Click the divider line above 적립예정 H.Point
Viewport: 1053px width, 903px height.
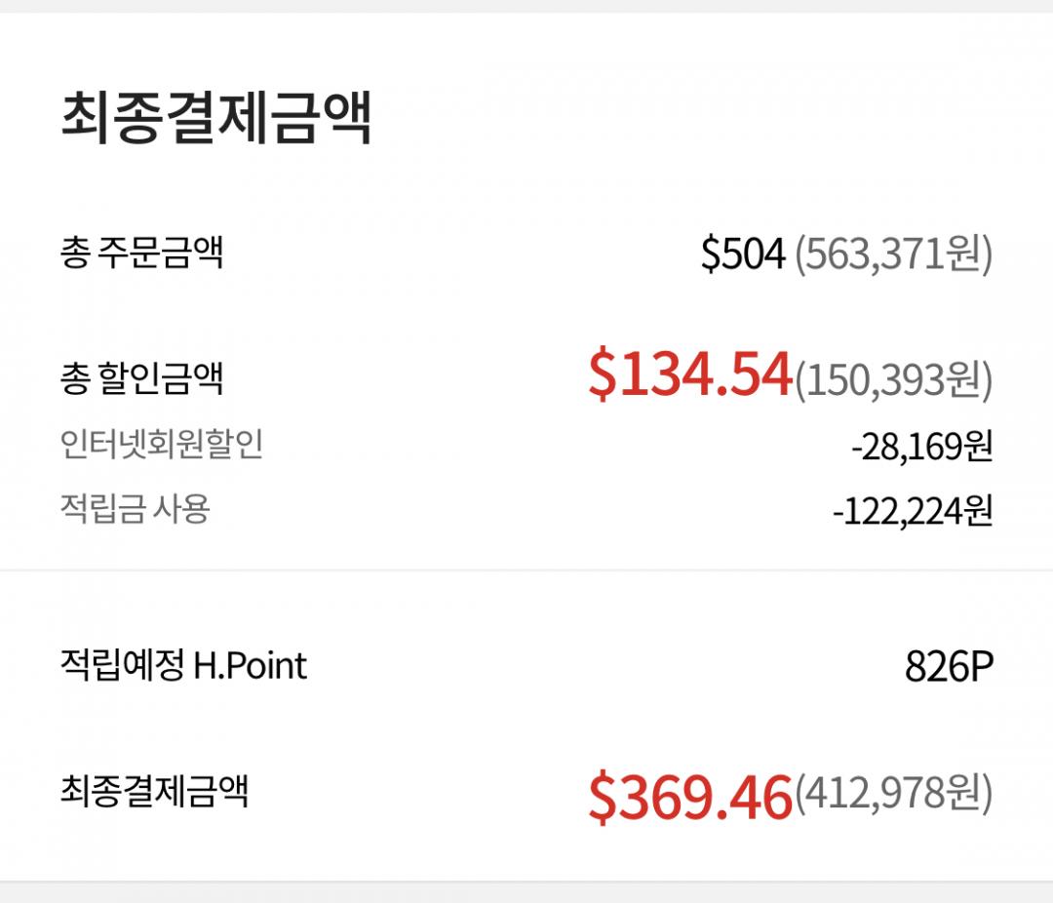pos(526,570)
